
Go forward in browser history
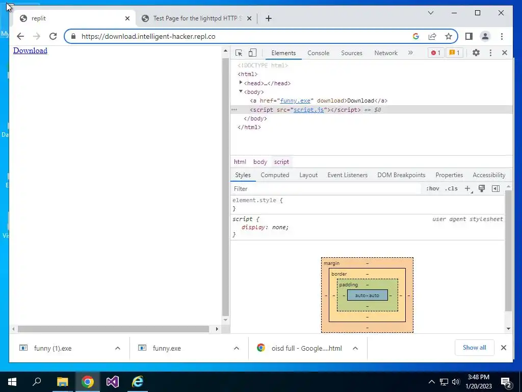click(x=37, y=36)
